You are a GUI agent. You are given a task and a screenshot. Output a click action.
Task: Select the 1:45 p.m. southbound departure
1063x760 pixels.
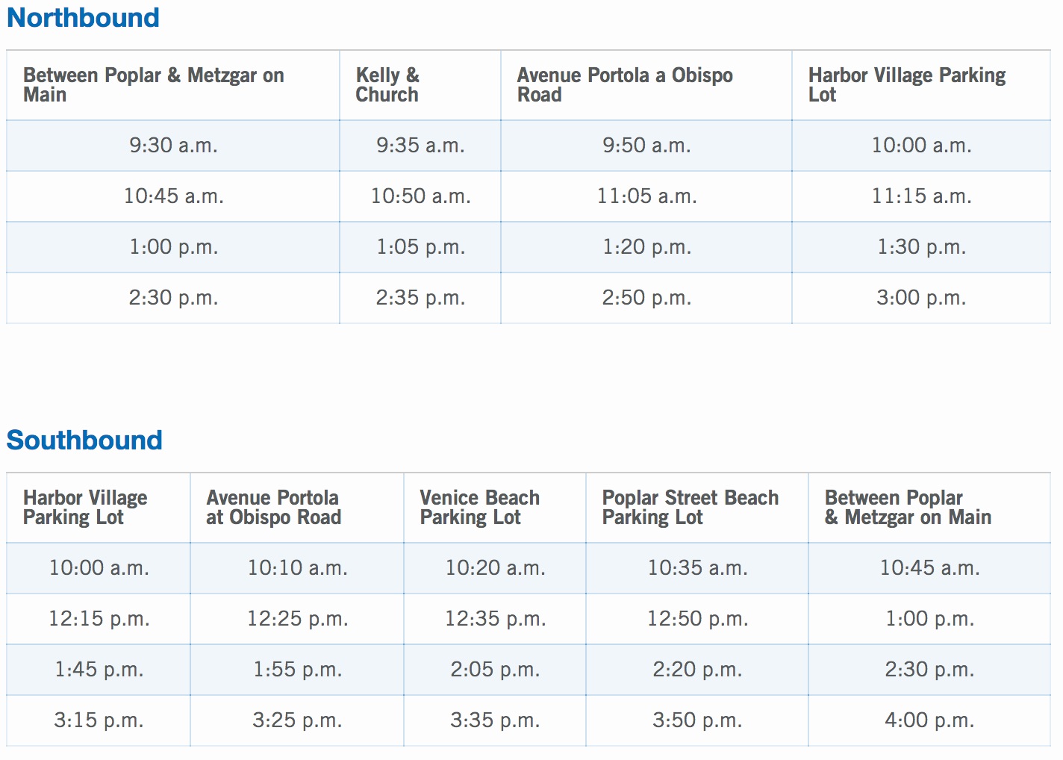point(99,670)
